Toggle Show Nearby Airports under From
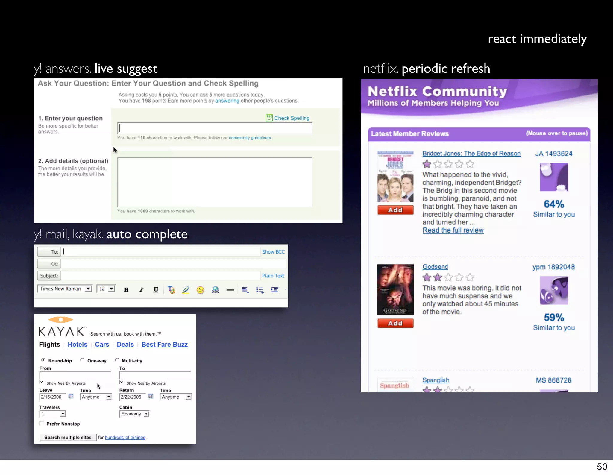The image size is (613, 475). pos(42,382)
